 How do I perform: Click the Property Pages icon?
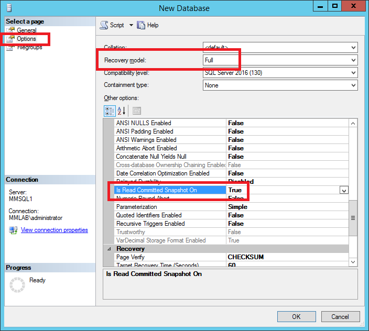coord(136,111)
